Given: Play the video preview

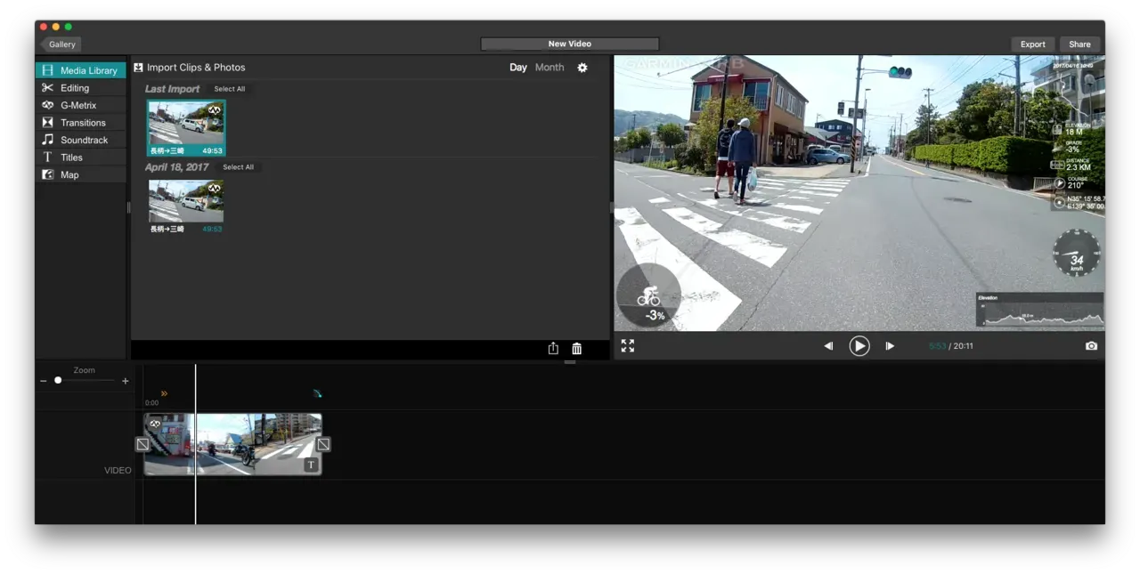Looking at the screenshot, I should click(859, 346).
